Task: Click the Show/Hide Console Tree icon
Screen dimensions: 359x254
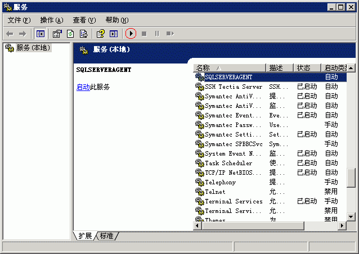Action: (41, 34)
